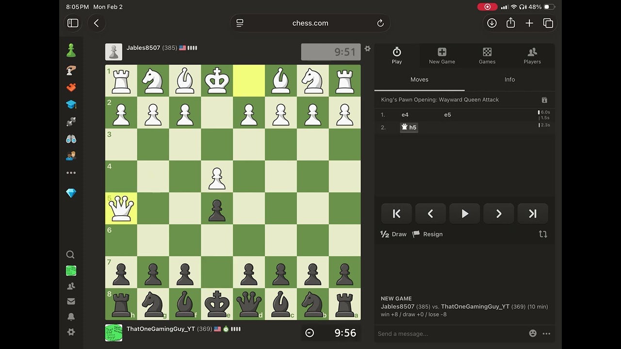Go back in Safari

[96, 23]
